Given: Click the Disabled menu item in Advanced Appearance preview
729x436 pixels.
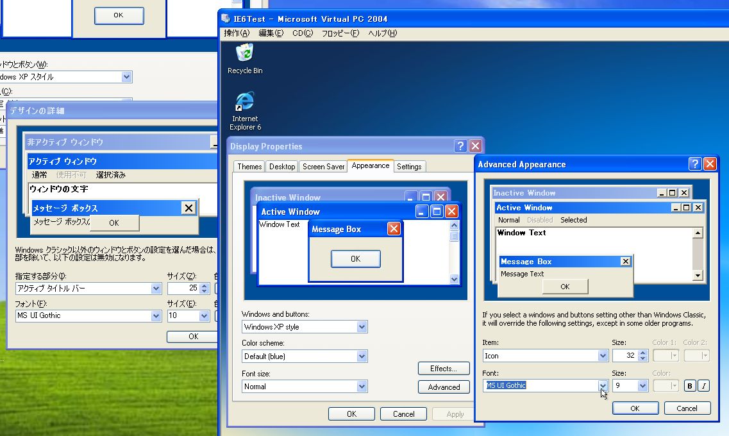Looking at the screenshot, I should pos(540,220).
